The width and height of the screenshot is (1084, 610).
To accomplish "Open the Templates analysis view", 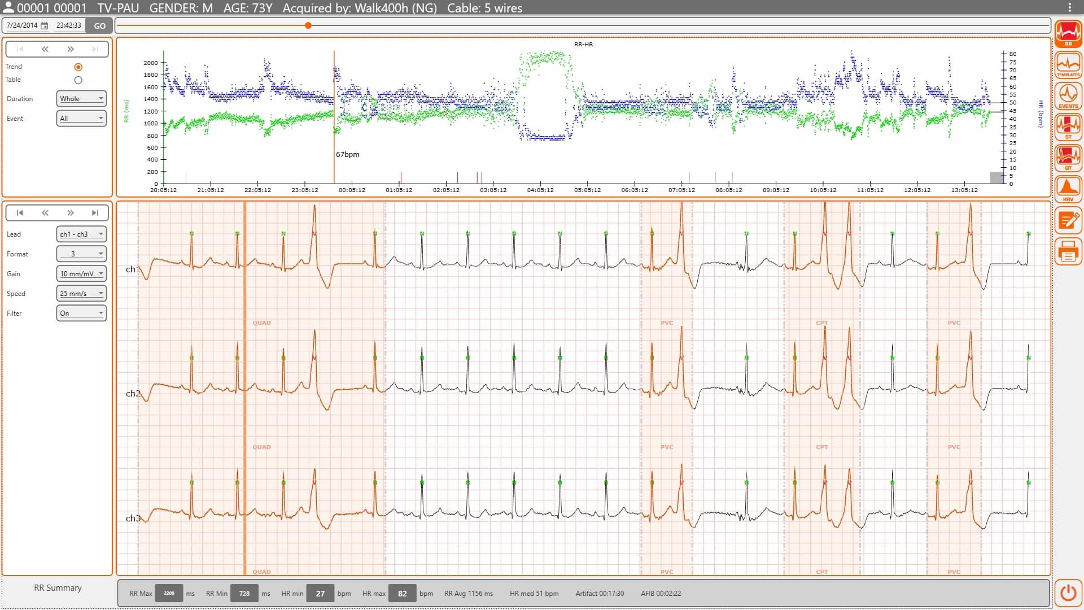I will point(1068,65).
